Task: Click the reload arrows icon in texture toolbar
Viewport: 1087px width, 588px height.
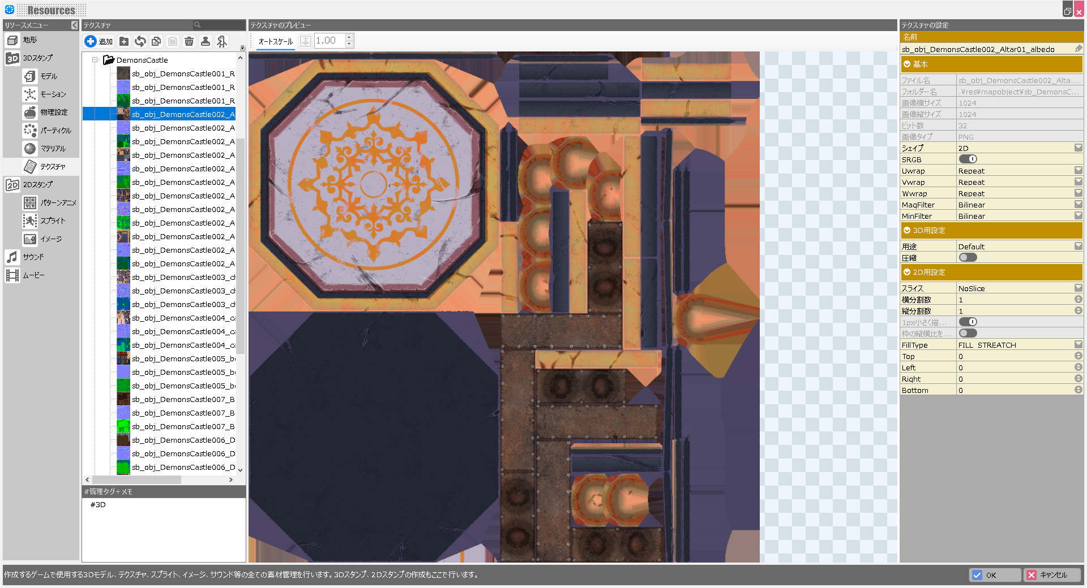Action: (x=140, y=41)
